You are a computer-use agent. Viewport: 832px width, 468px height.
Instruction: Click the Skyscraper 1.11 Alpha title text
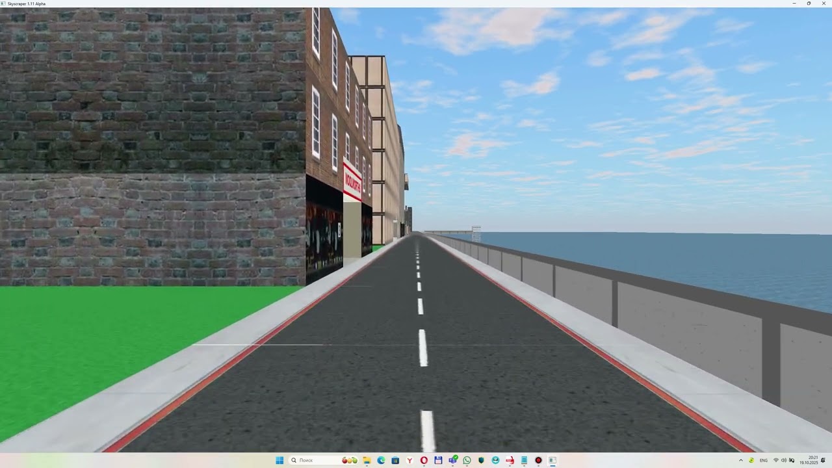(27, 4)
